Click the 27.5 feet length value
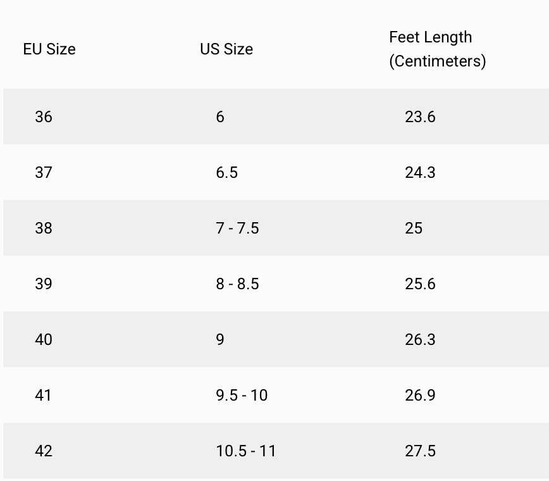This screenshot has width=549, height=481. point(420,451)
